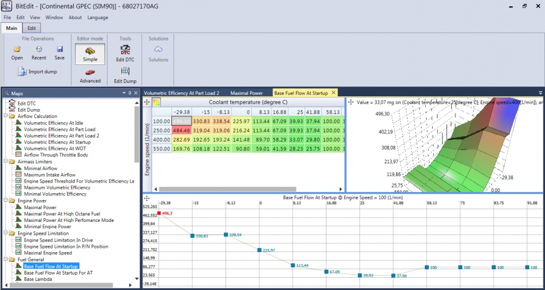Click the Import dump button
The height and width of the screenshot is (290, 545).
37,71
